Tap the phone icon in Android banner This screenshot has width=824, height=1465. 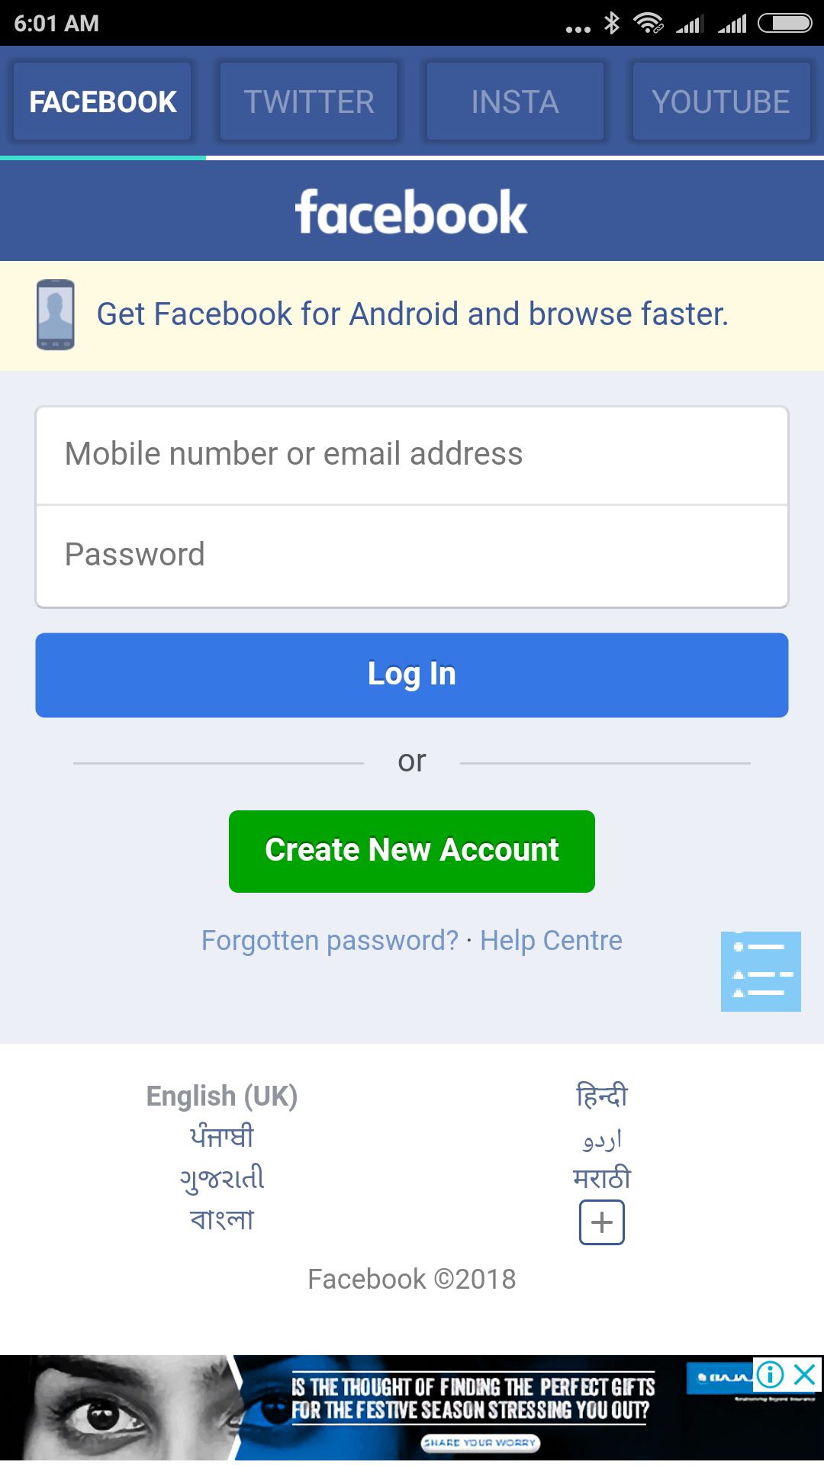(x=56, y=314)
